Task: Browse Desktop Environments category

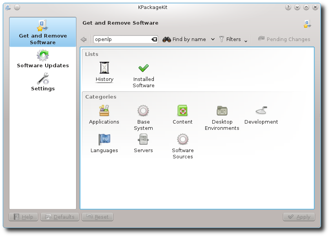Action: 222,118
